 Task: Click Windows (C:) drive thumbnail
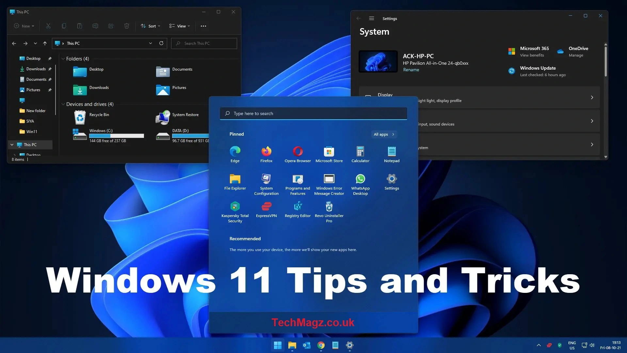pos(79,134)
